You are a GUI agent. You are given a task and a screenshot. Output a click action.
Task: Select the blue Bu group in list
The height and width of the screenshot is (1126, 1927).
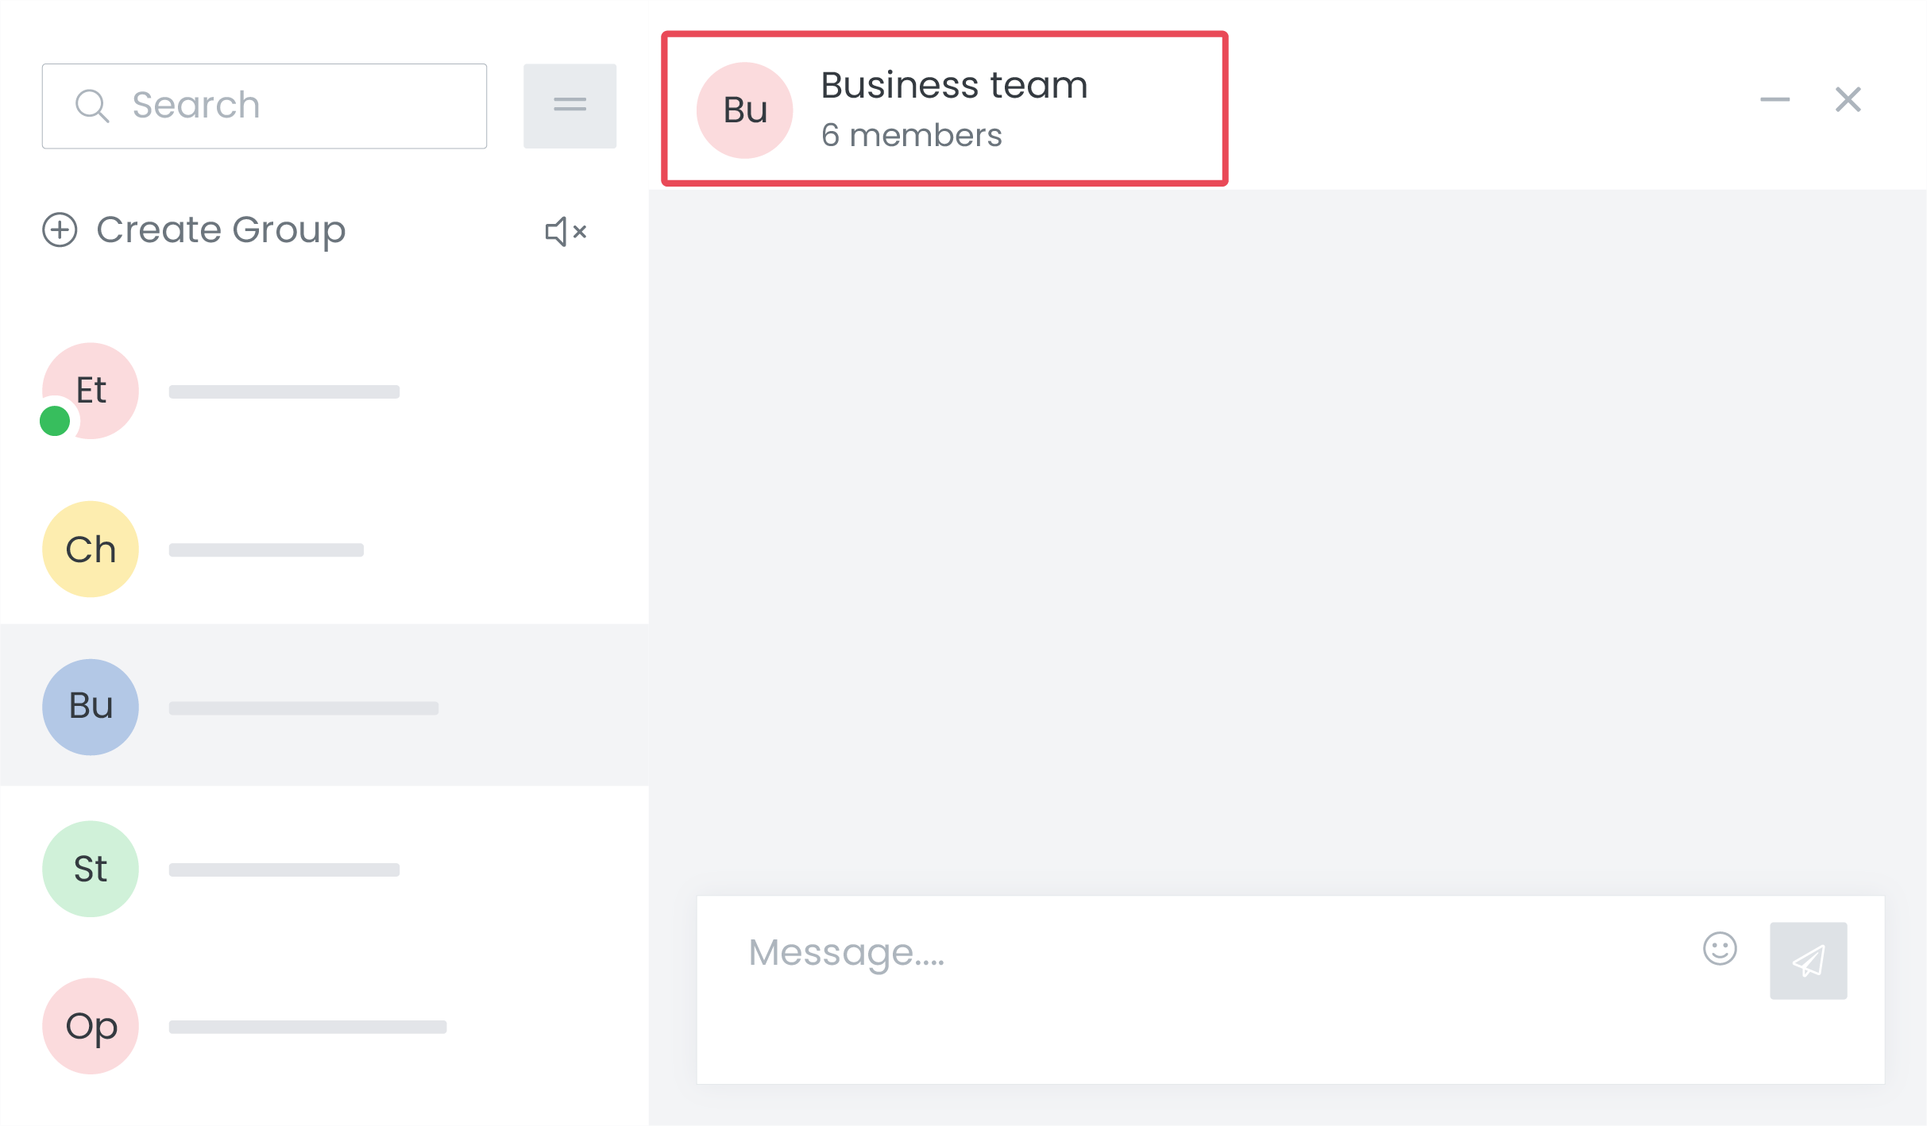91,707
